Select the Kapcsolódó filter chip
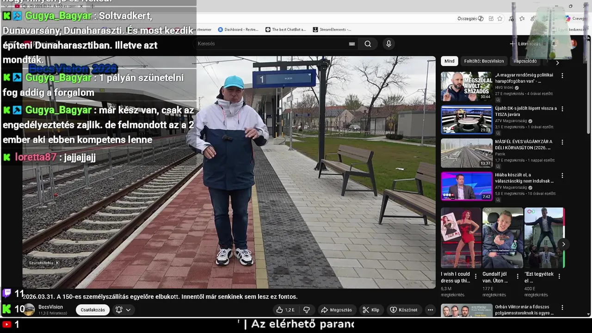The height and width of the screenshot is (333, 592). pos(525,61)
